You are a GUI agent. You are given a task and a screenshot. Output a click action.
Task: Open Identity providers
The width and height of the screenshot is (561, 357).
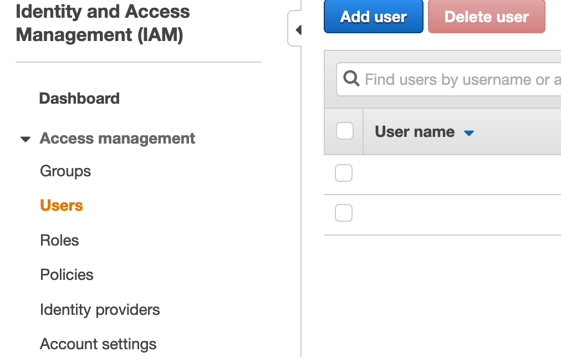click(100, 310)
